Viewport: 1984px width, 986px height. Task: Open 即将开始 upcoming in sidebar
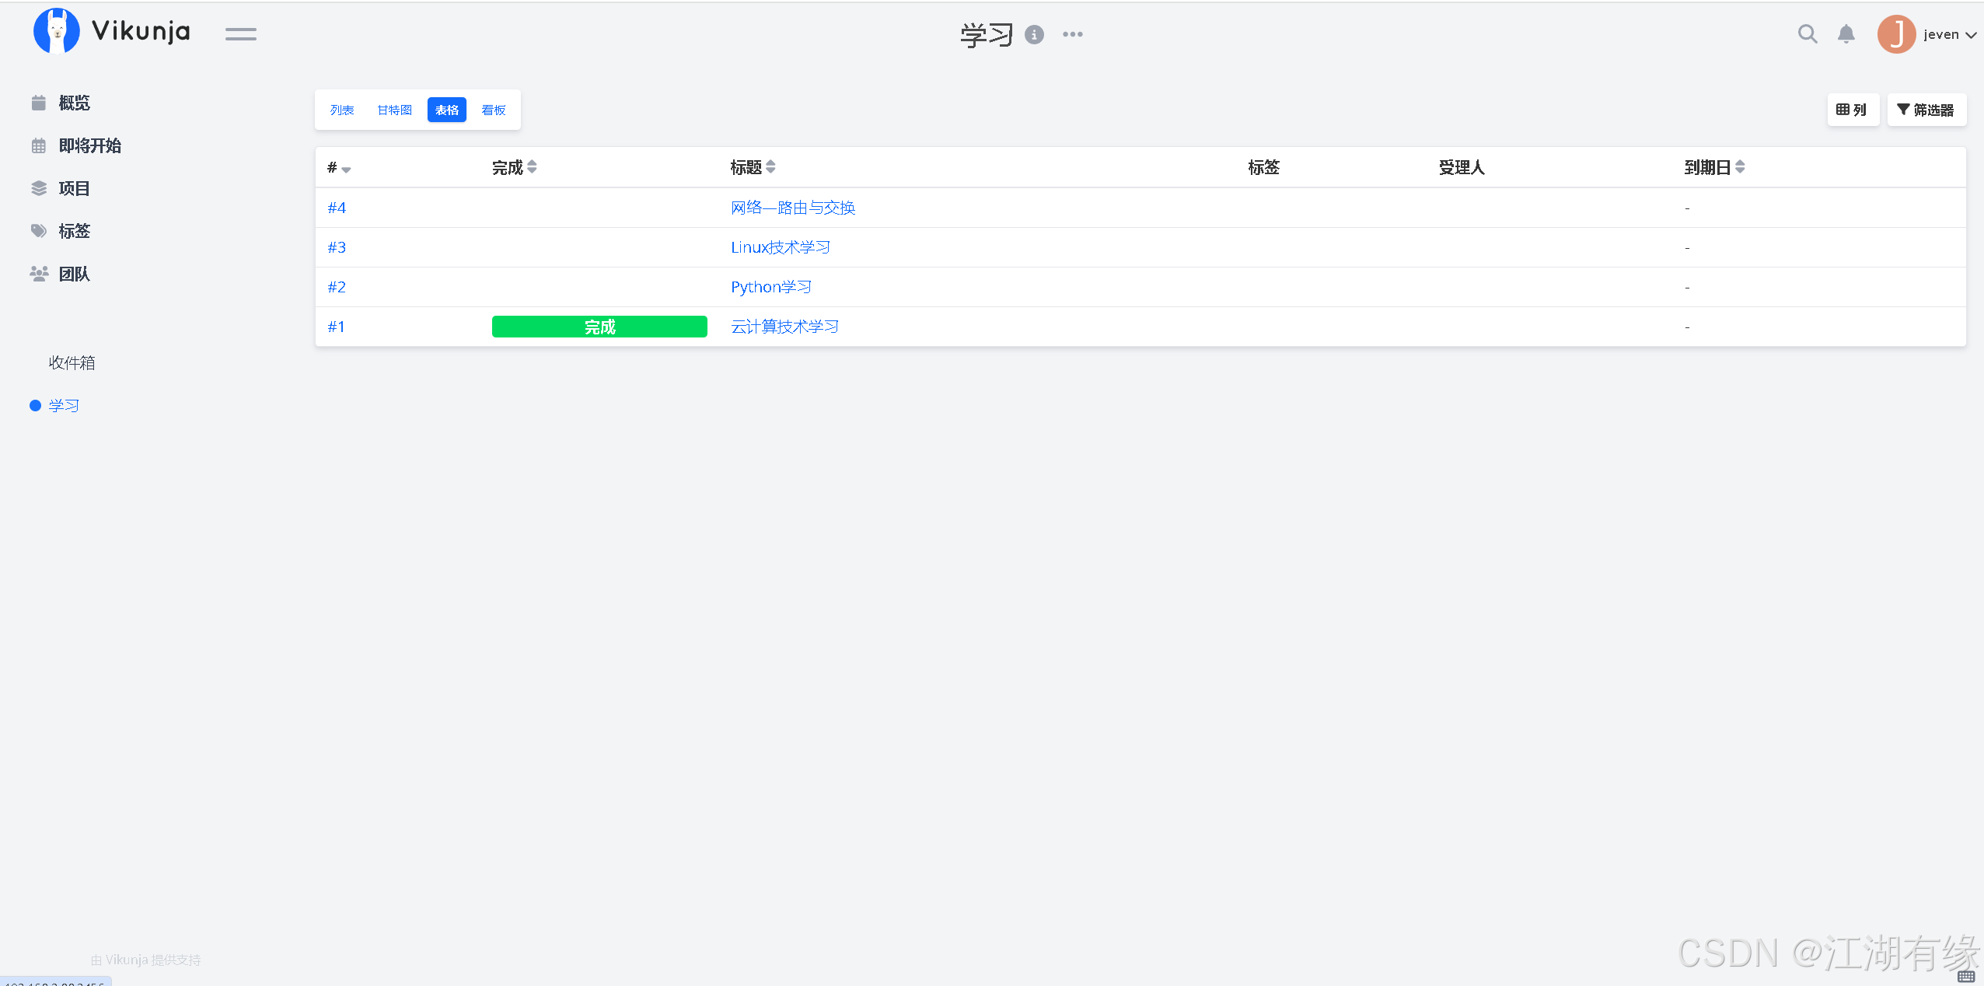[89, 145]
